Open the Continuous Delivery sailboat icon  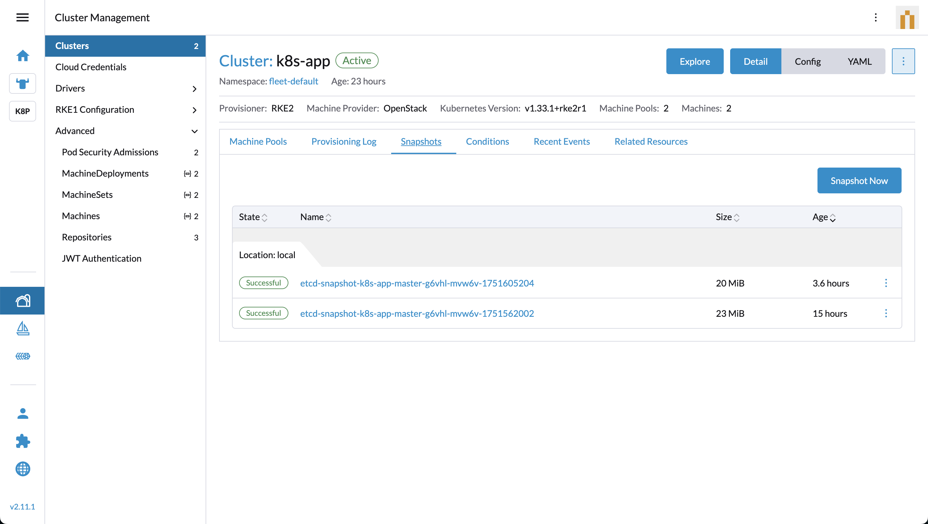coord(22,328)
